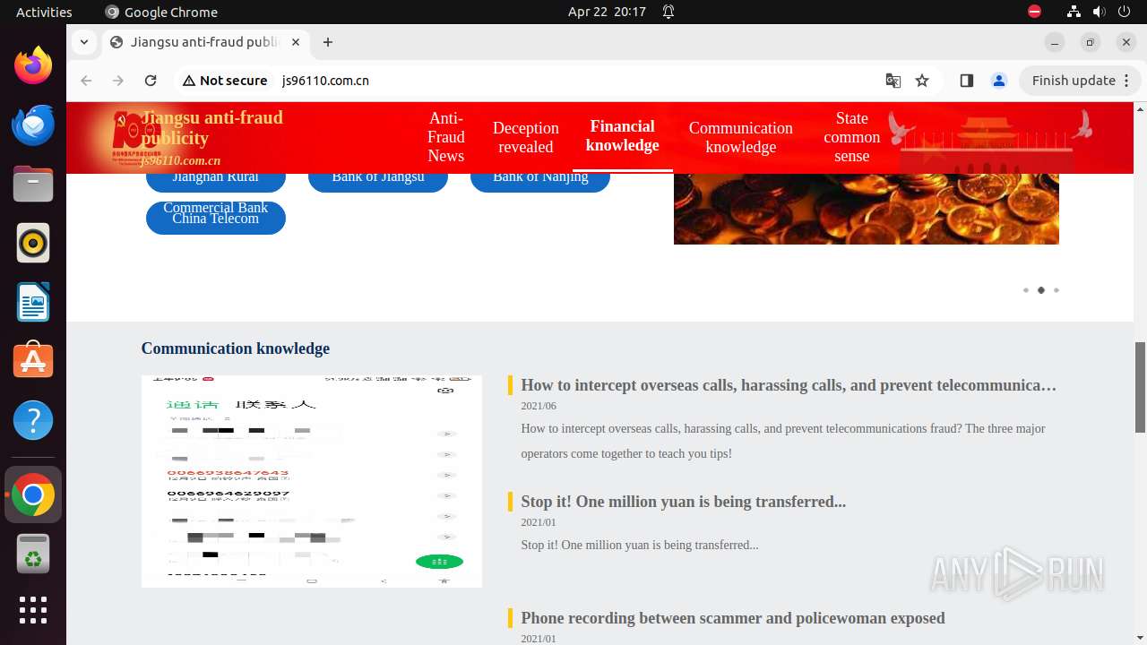Click the overseas calls article summary text

[x=783, y=441]
